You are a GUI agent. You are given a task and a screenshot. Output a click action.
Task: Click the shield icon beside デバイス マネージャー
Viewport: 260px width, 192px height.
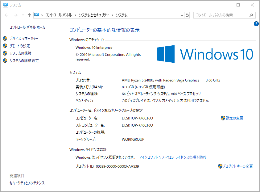(5, 38)
